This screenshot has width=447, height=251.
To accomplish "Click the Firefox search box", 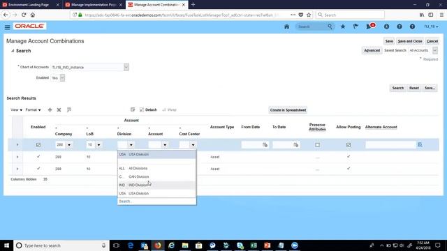I will [x=350, y=15].
